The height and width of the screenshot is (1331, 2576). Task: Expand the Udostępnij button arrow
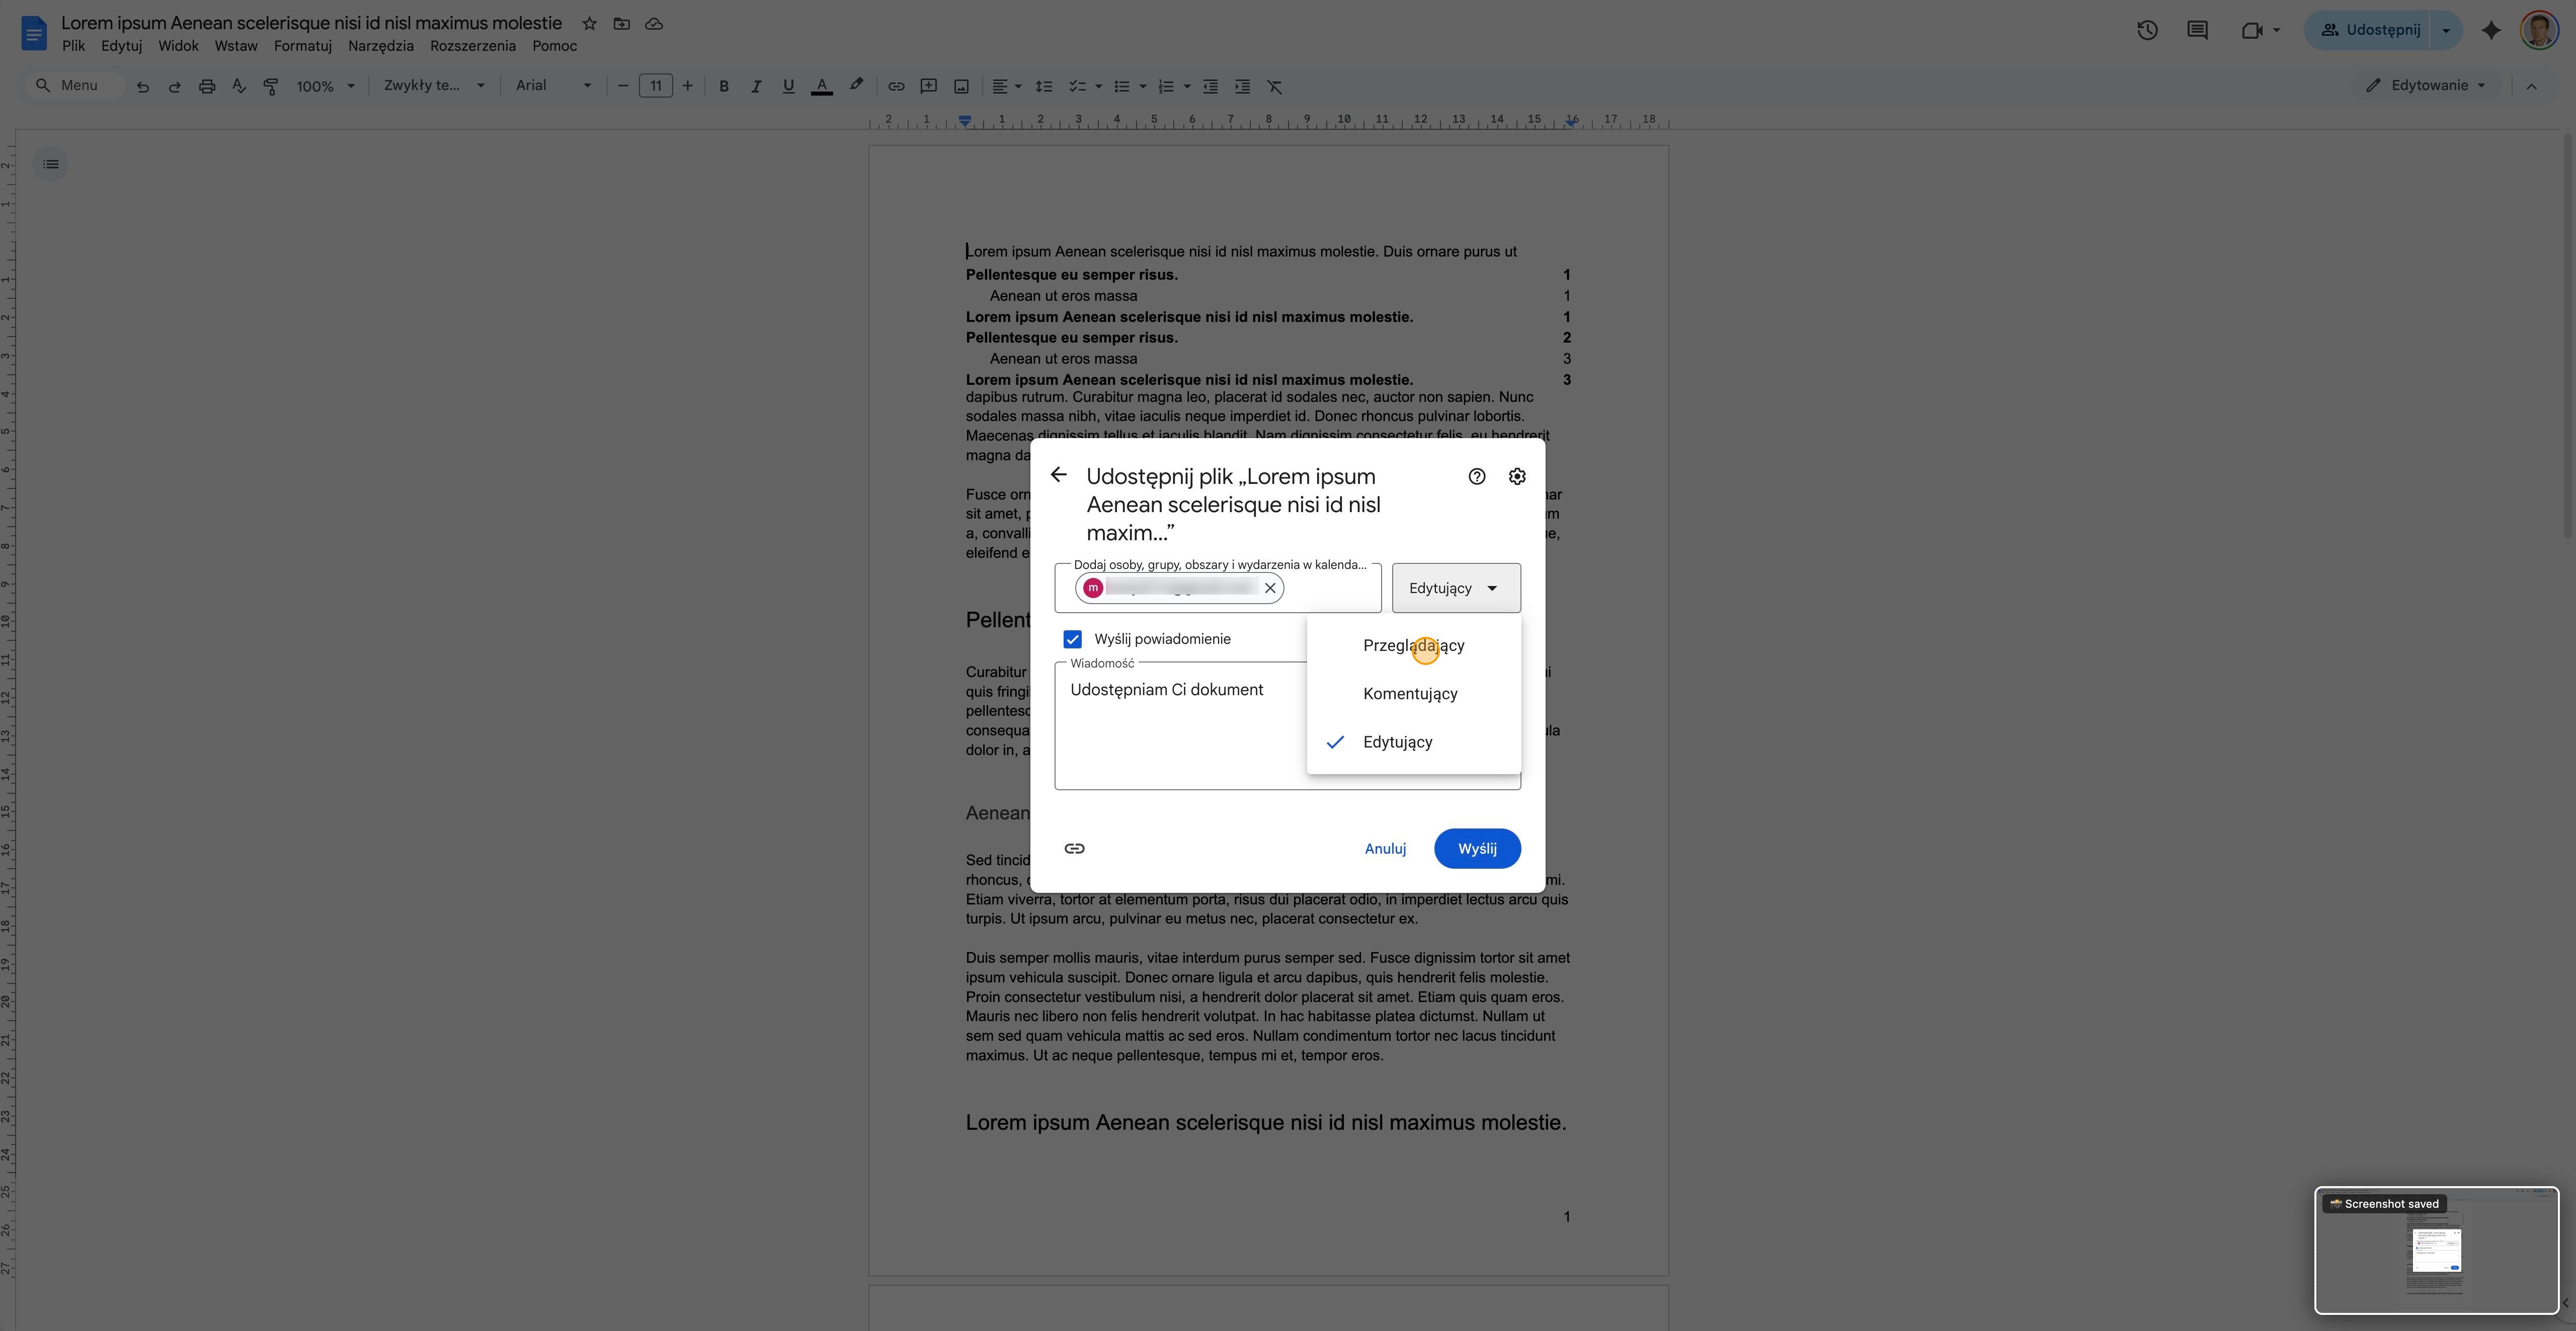(2446, 30)
